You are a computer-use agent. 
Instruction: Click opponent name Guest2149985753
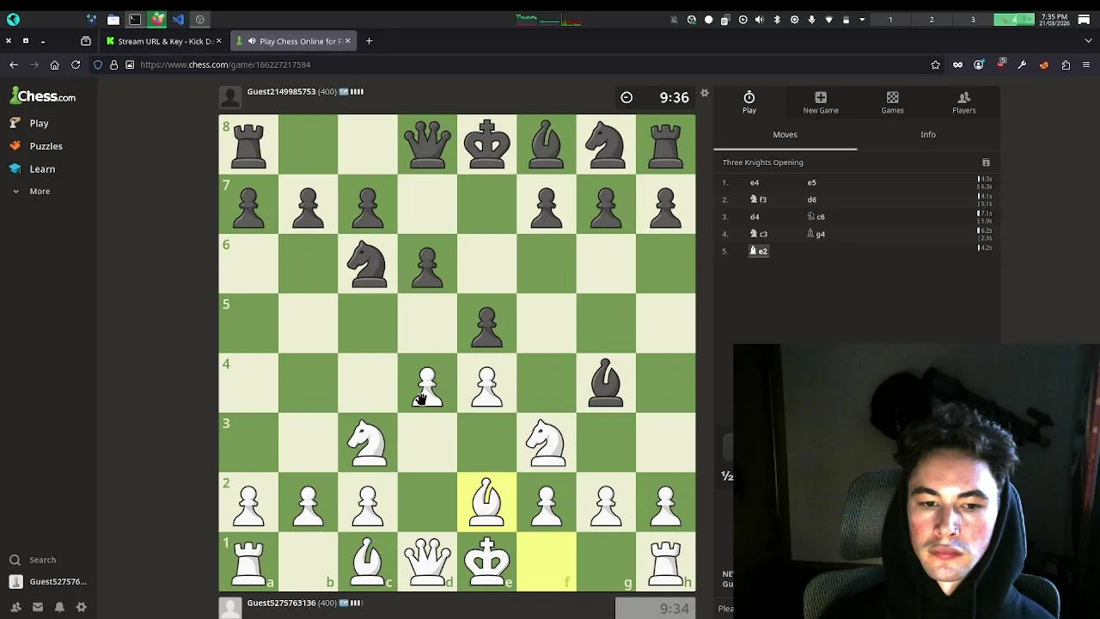coord(281,92)
